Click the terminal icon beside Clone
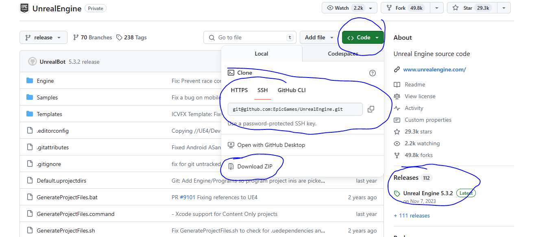 click(231, 73)
